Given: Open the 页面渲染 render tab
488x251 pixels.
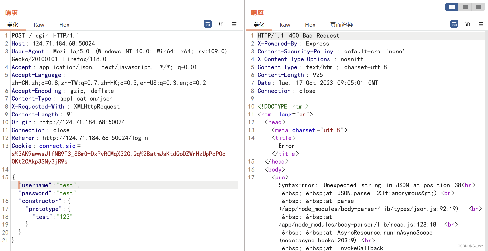Looking at the screenshot, I should (342, 25).
